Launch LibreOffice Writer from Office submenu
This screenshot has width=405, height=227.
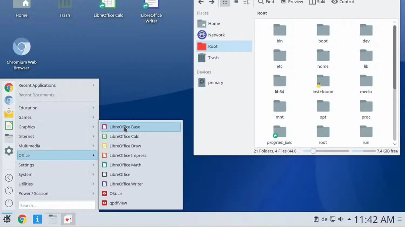141,184
